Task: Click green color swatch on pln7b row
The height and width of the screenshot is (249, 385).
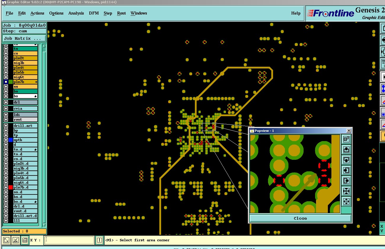Action: [11, 82]
